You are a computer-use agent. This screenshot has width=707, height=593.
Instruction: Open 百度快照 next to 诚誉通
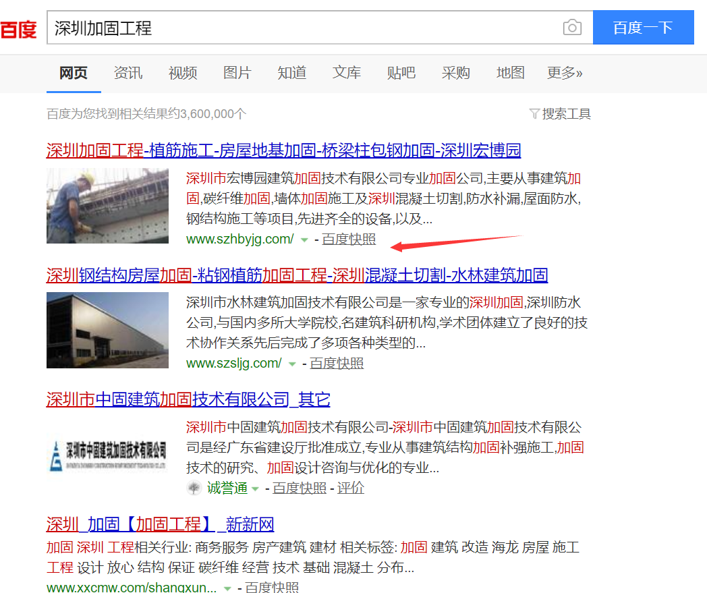click(300, 488)
